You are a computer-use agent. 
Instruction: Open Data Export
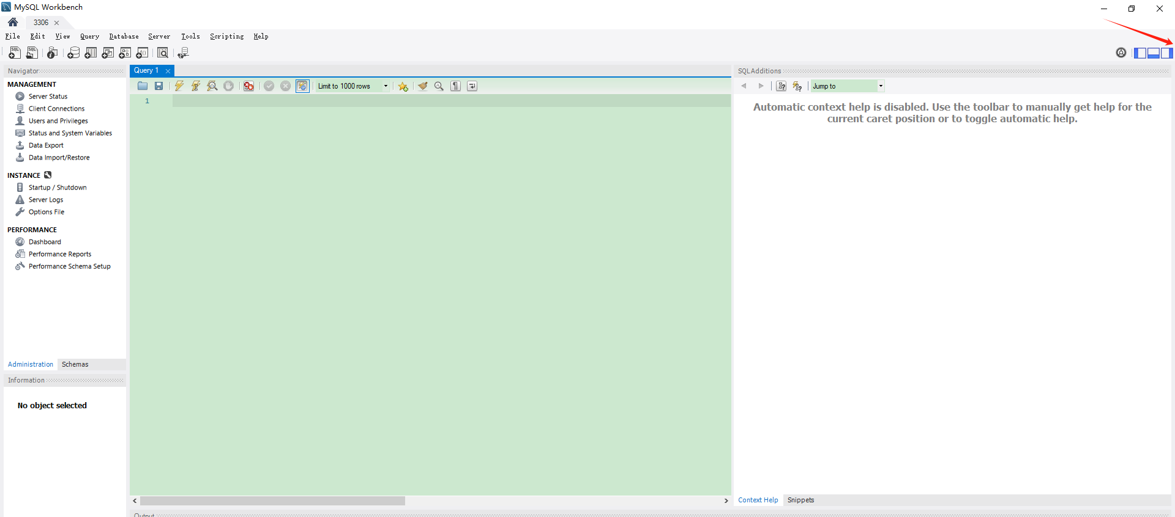(46, 145)
